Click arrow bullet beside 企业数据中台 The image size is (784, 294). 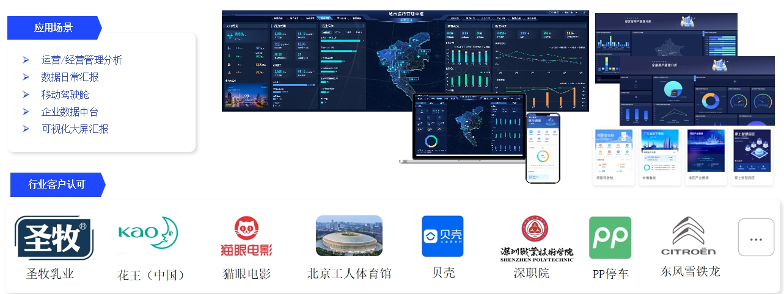coord(26,112)
